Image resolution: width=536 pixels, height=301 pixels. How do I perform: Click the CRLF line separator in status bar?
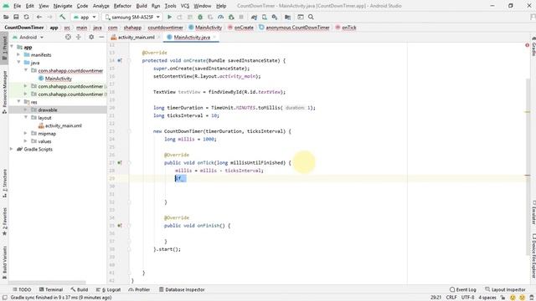click(451, 298)
